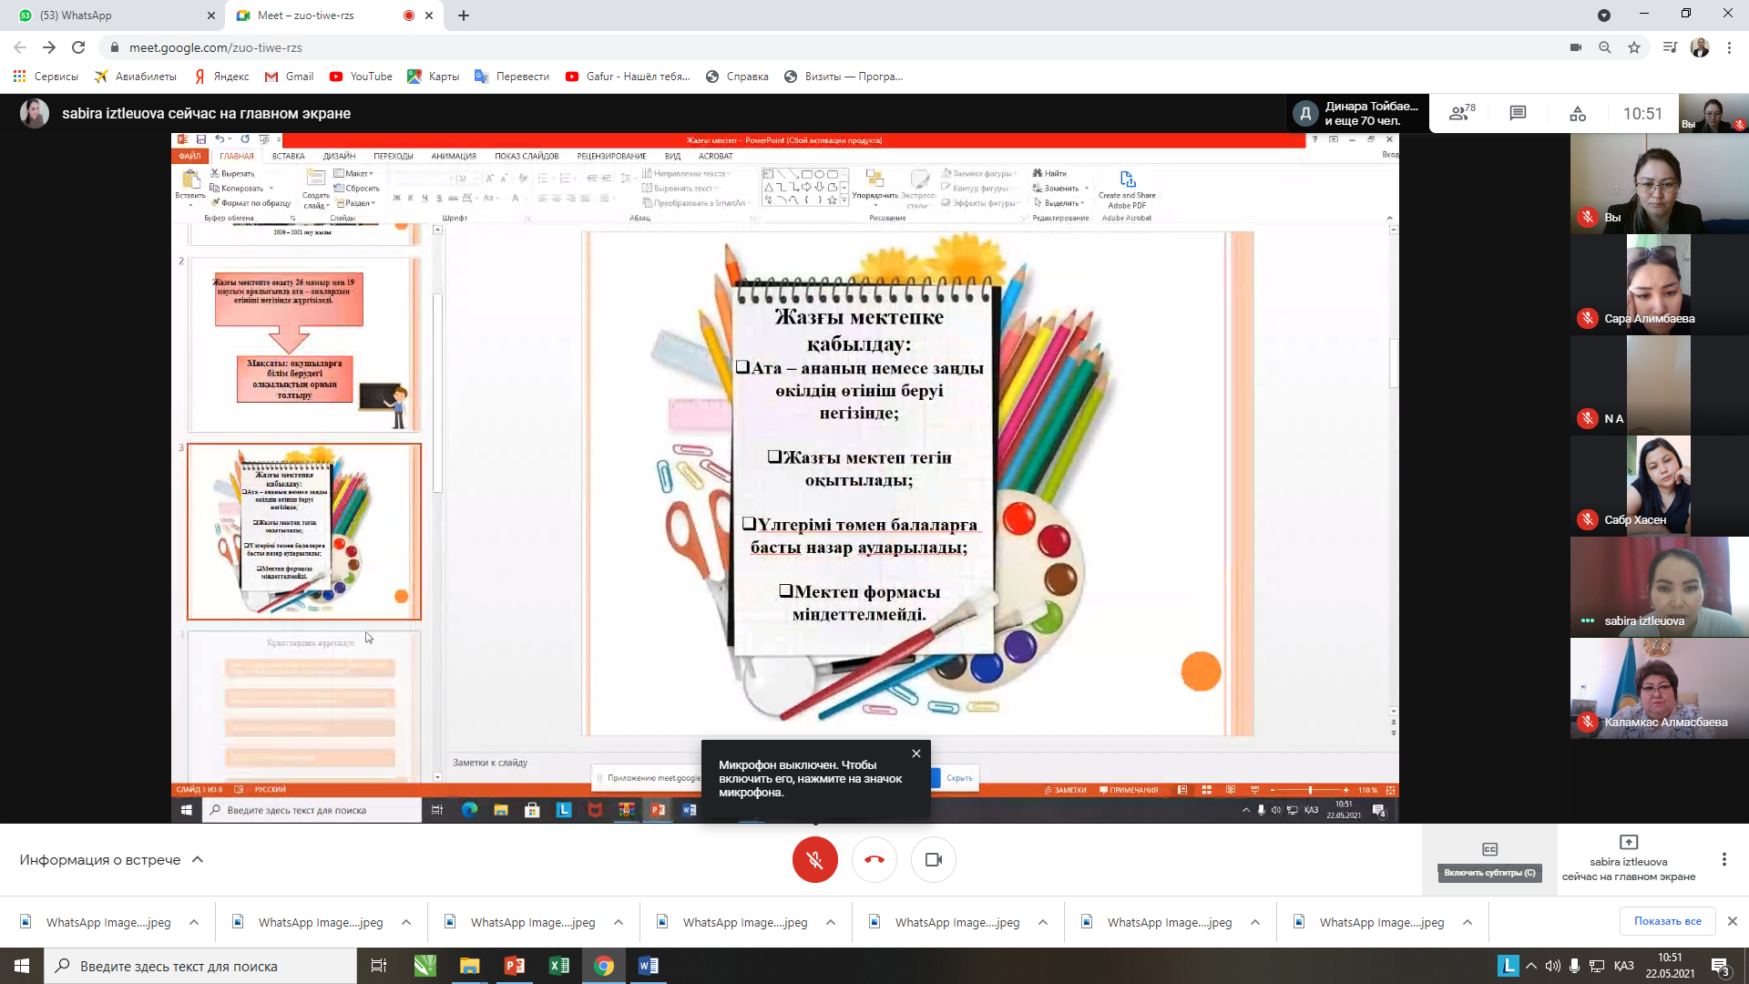Open the Gmail bookmark link
The image size is (1749, 984).
click(289, 77)
